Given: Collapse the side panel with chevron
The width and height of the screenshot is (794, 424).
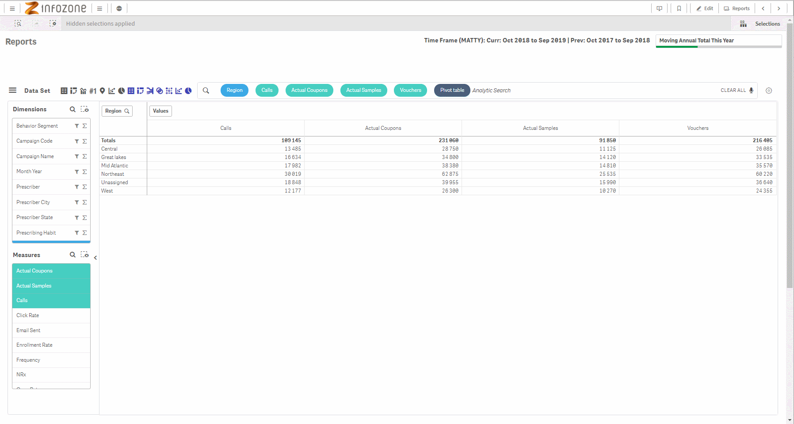Looking at the screenshot, I should click(95, 258).
